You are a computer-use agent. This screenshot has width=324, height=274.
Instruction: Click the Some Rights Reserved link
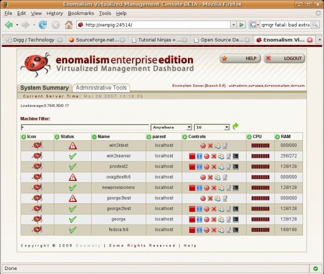[142, 245]
